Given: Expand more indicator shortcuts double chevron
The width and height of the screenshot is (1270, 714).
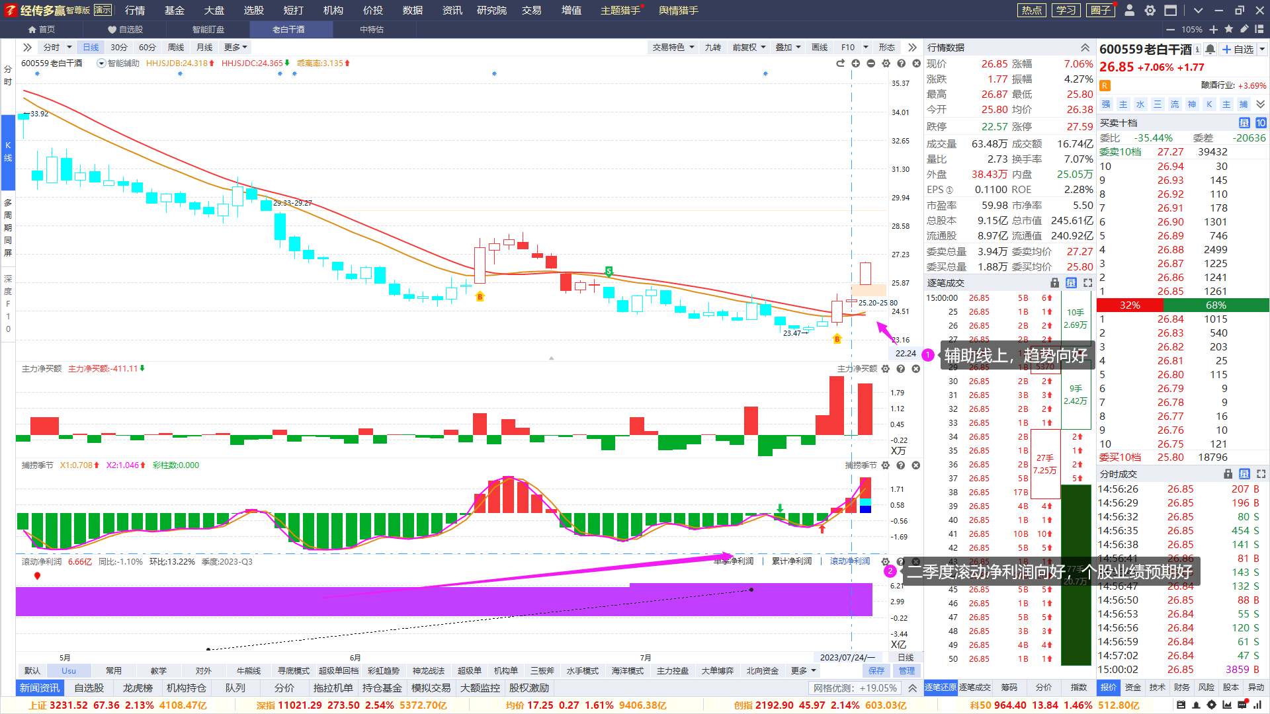Looking at the screenshot, I should tap(1260, 104).
